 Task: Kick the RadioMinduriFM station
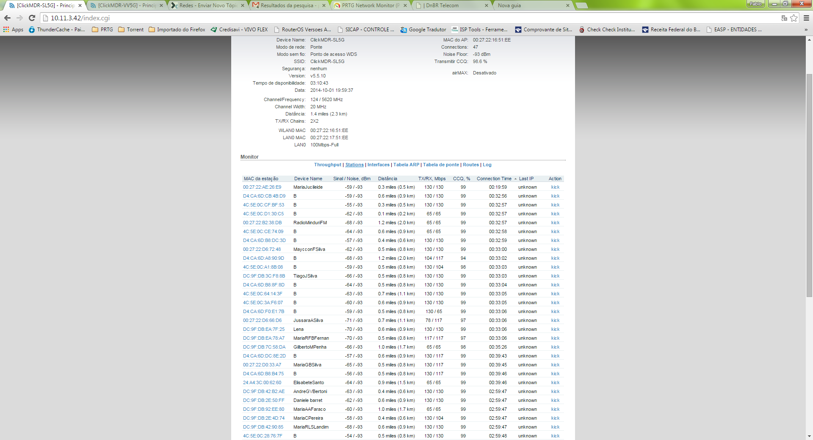pos(555,223)
